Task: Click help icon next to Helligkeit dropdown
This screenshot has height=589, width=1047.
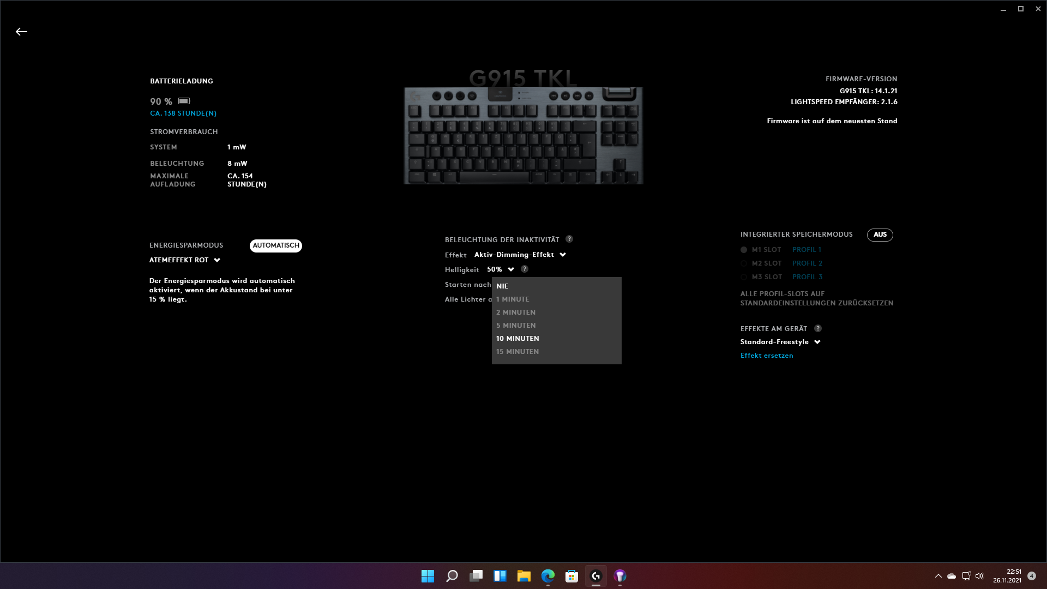Action: (524, 269)
